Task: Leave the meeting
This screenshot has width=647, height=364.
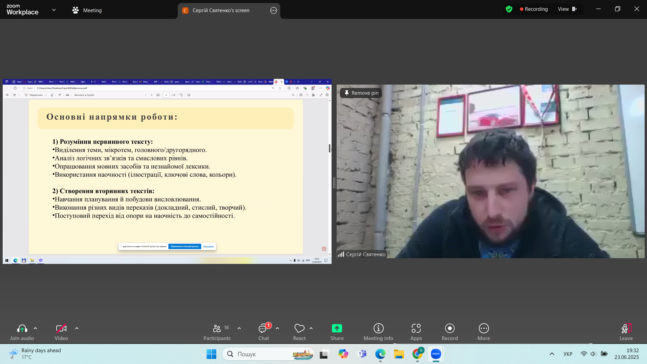Action: coord(626,332)
